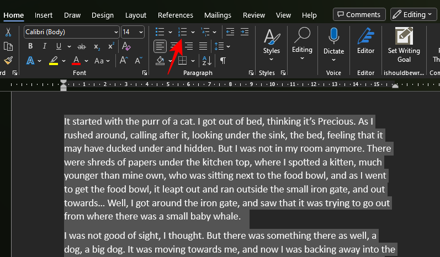This screenshot has height=257, width=440.
Task: Select the Format Painter brush
Action: (x=8, y=60)
